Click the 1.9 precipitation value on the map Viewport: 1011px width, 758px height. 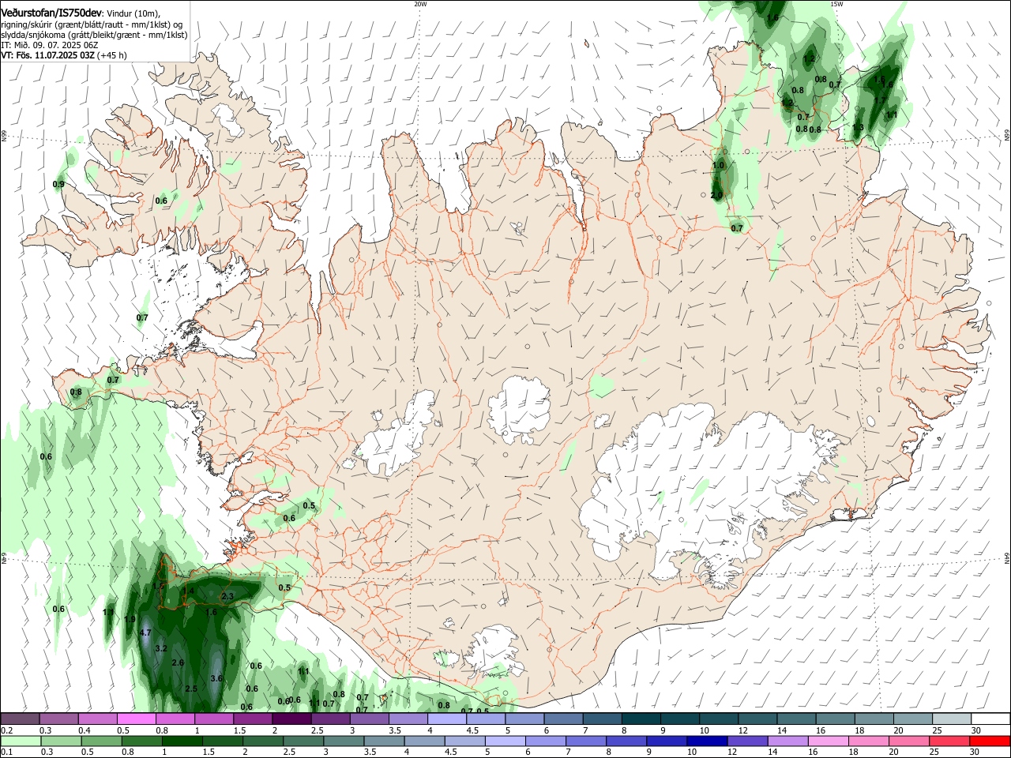[130, 619]
